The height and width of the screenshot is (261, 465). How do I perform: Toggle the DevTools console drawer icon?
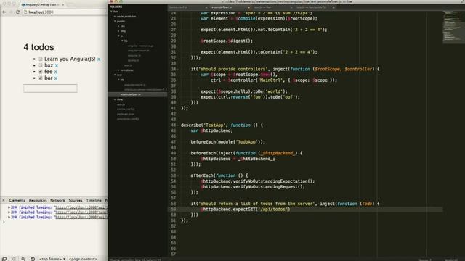coord(13,259)
